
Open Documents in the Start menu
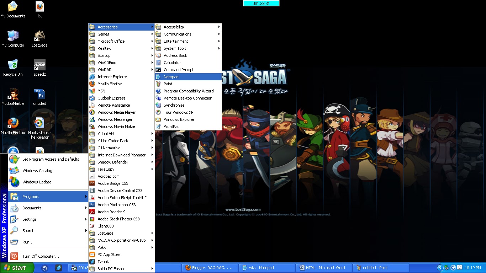[x=48, y=208]
